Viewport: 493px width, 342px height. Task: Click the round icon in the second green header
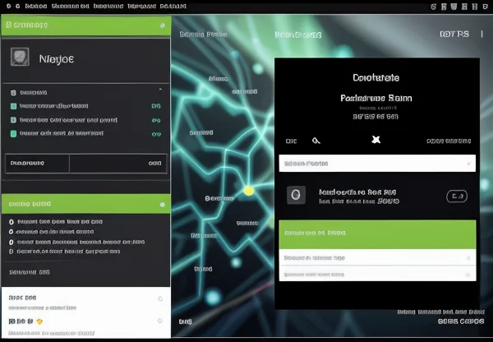(x=162, y=205)
